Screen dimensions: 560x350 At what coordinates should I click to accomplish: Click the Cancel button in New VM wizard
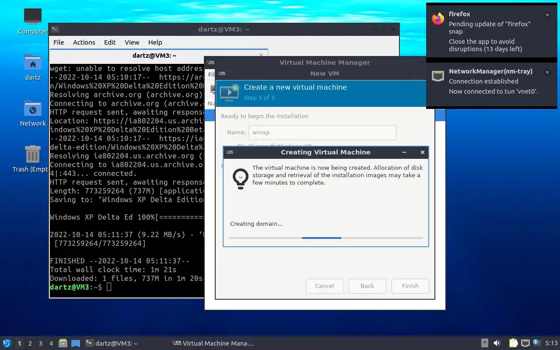tap(324, 286)
